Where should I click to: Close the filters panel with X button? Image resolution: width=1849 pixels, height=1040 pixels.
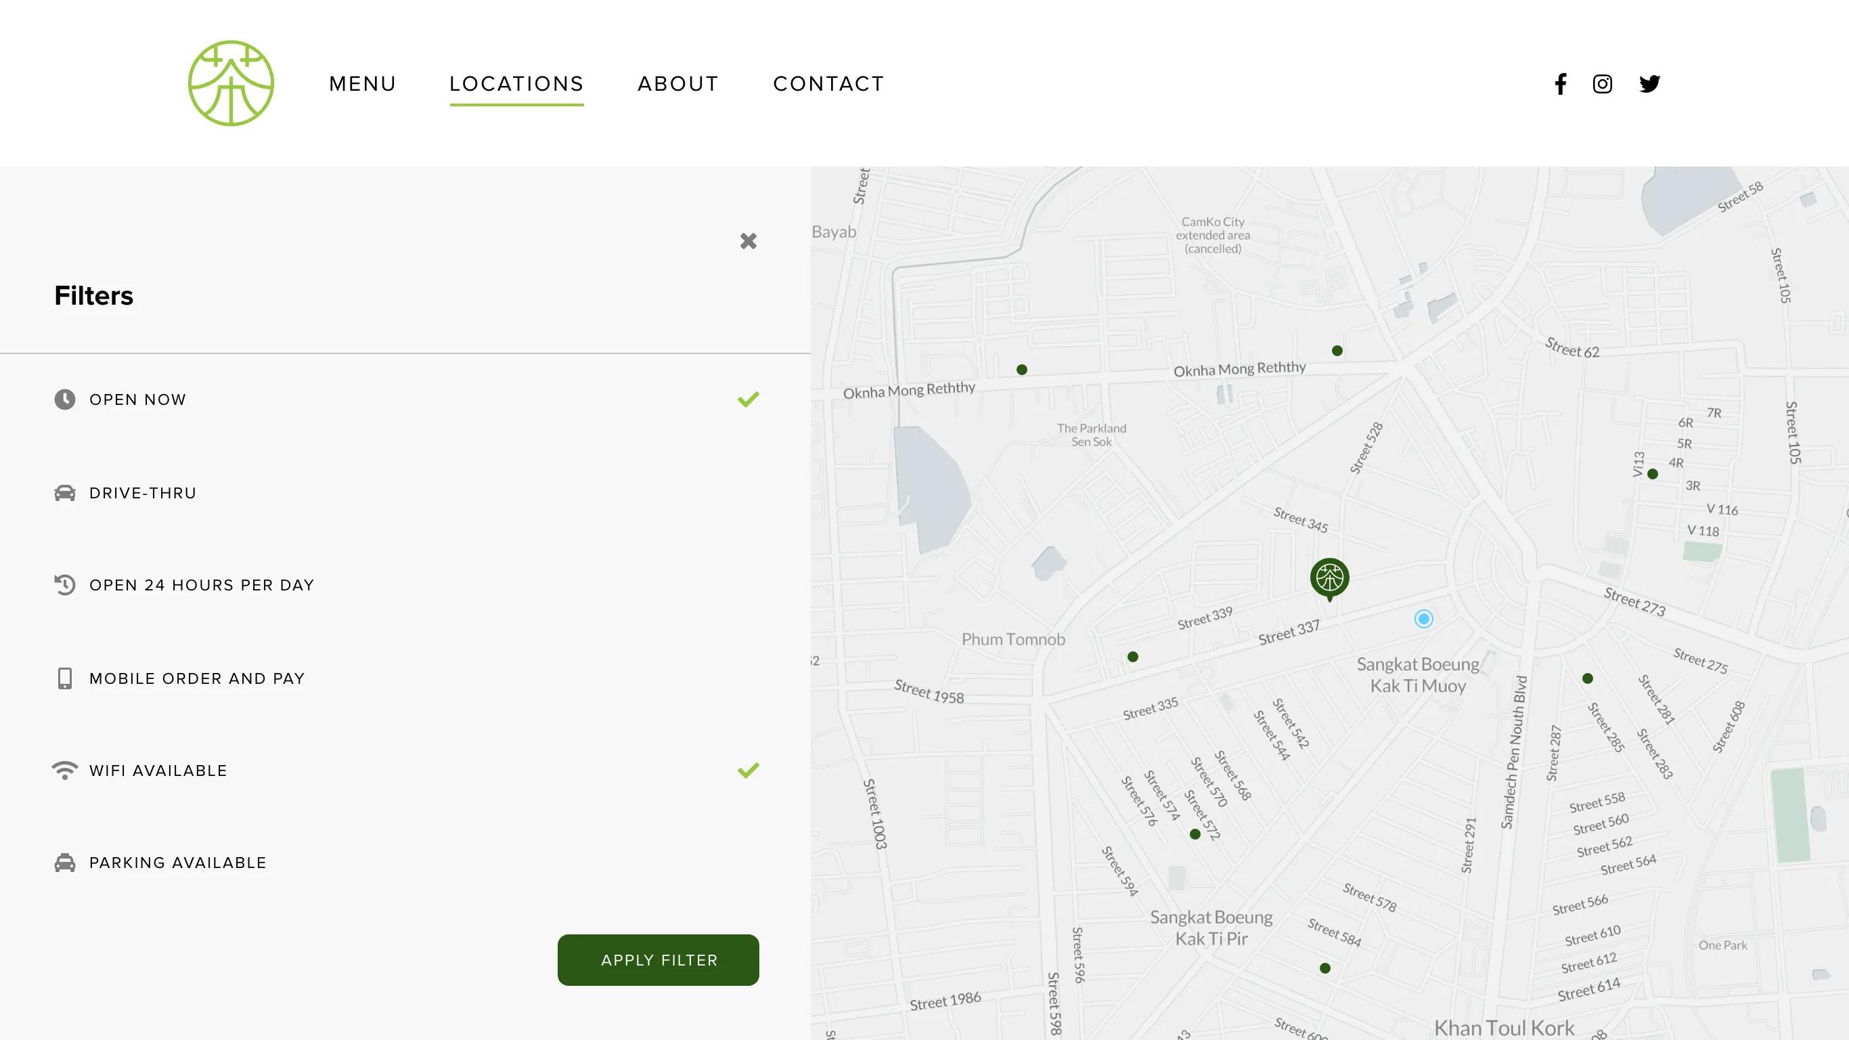tap(748, 240)
